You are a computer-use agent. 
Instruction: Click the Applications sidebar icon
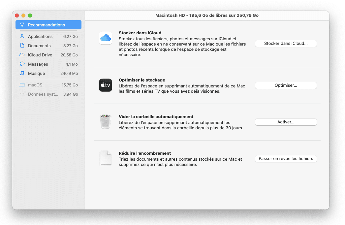click(x=22, y=37)
